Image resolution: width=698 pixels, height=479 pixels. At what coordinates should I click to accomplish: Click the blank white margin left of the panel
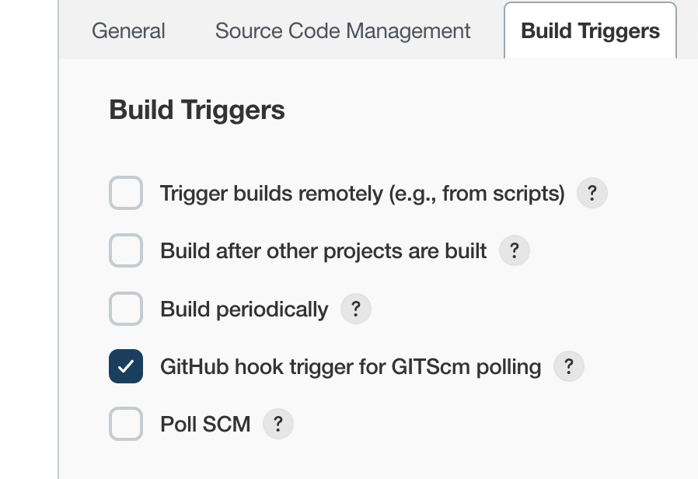[x=28, y=233]
